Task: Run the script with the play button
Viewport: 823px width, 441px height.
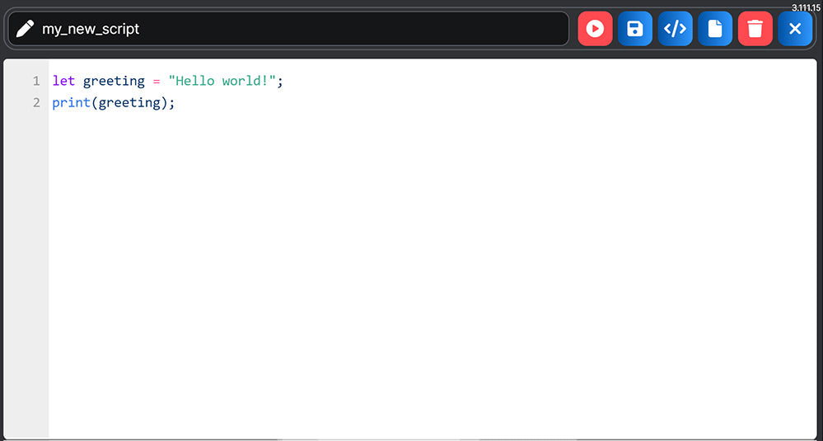Action: [x=595, y=29]
